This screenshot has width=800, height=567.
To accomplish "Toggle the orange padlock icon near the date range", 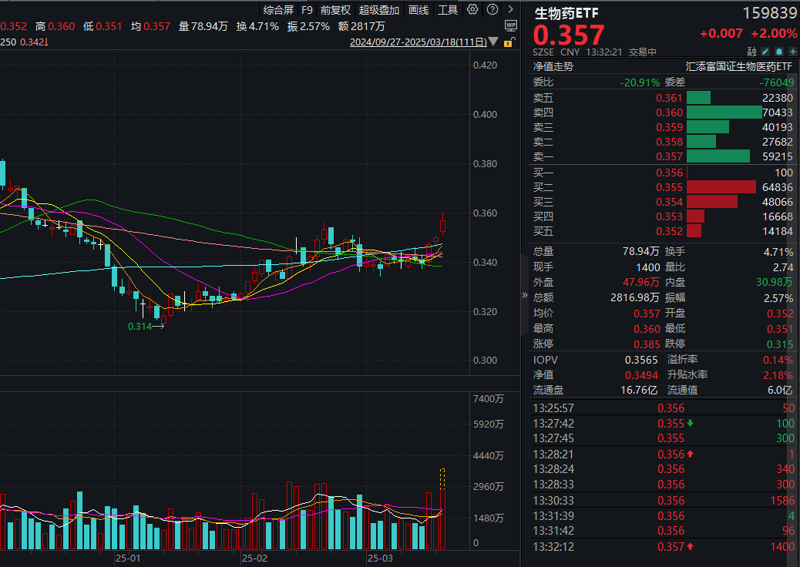I will (x=508, y=42).
